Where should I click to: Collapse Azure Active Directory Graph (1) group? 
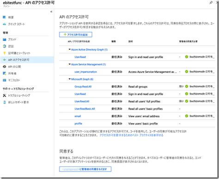[70, 49]
